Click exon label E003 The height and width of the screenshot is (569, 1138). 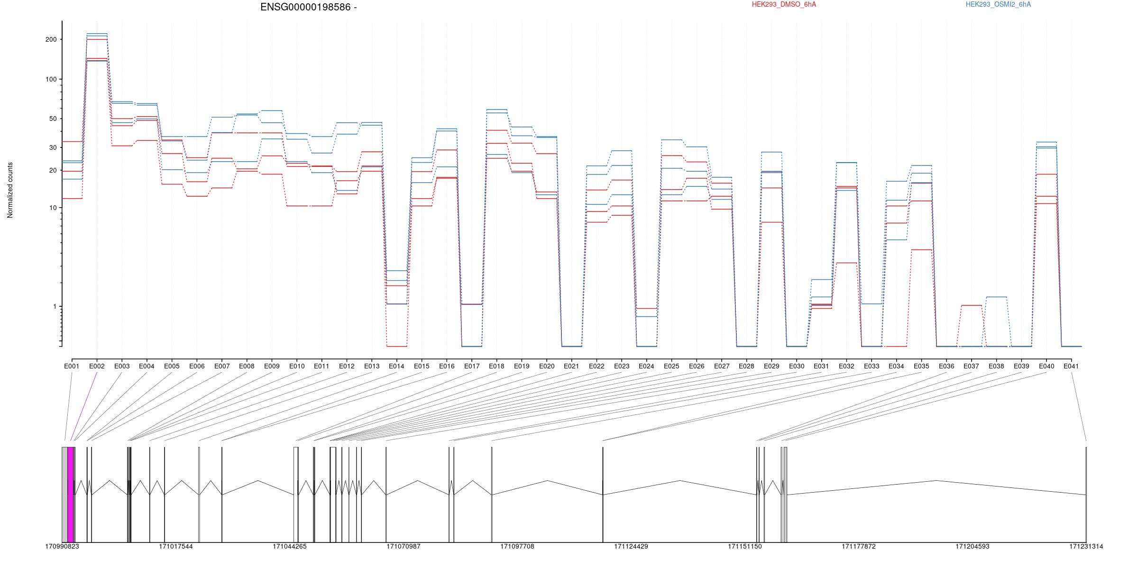point(122,367)
